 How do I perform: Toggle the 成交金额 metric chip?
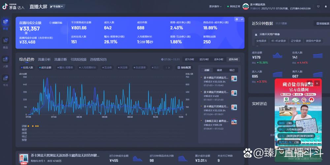coord(45,68)
